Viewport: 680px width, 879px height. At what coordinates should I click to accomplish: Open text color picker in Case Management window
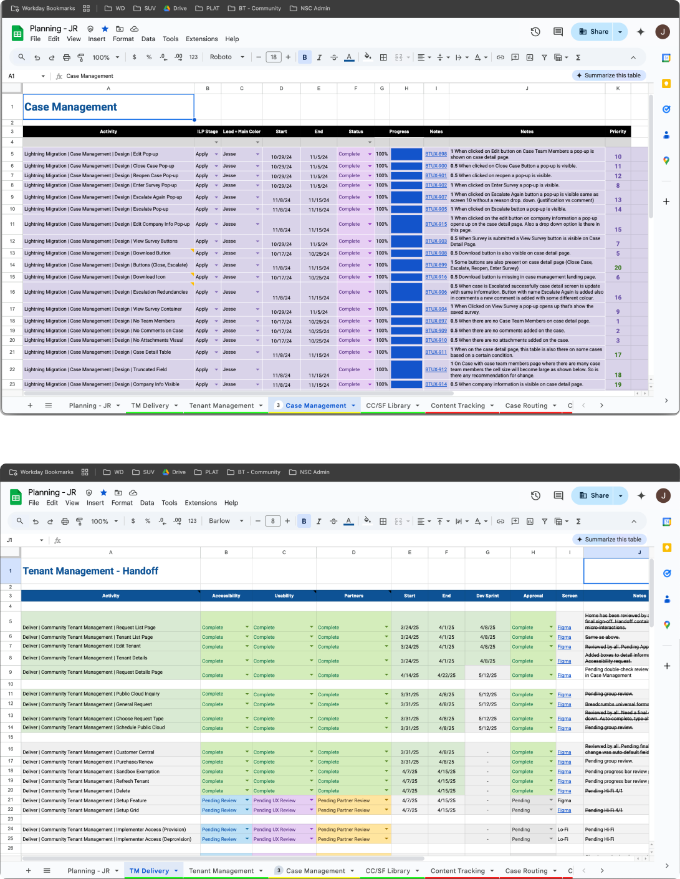click(x=349, y=57)
